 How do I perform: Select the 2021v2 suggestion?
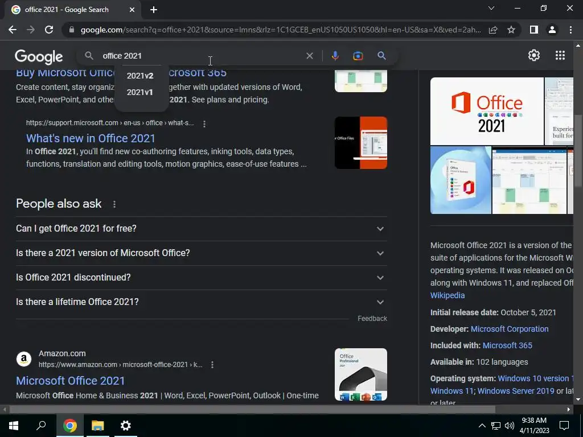coord(140,76)
